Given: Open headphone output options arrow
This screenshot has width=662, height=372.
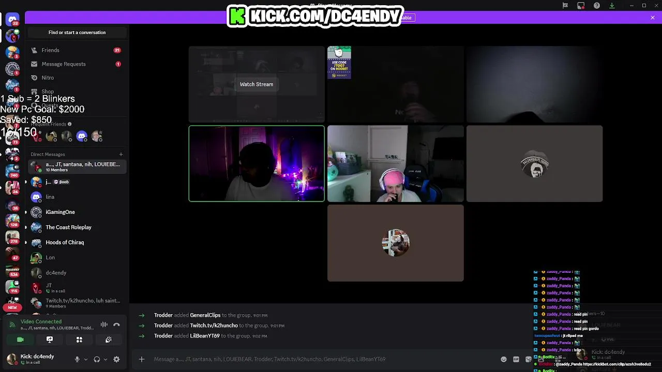Looking at the screenshot, I should coord(106,359).
